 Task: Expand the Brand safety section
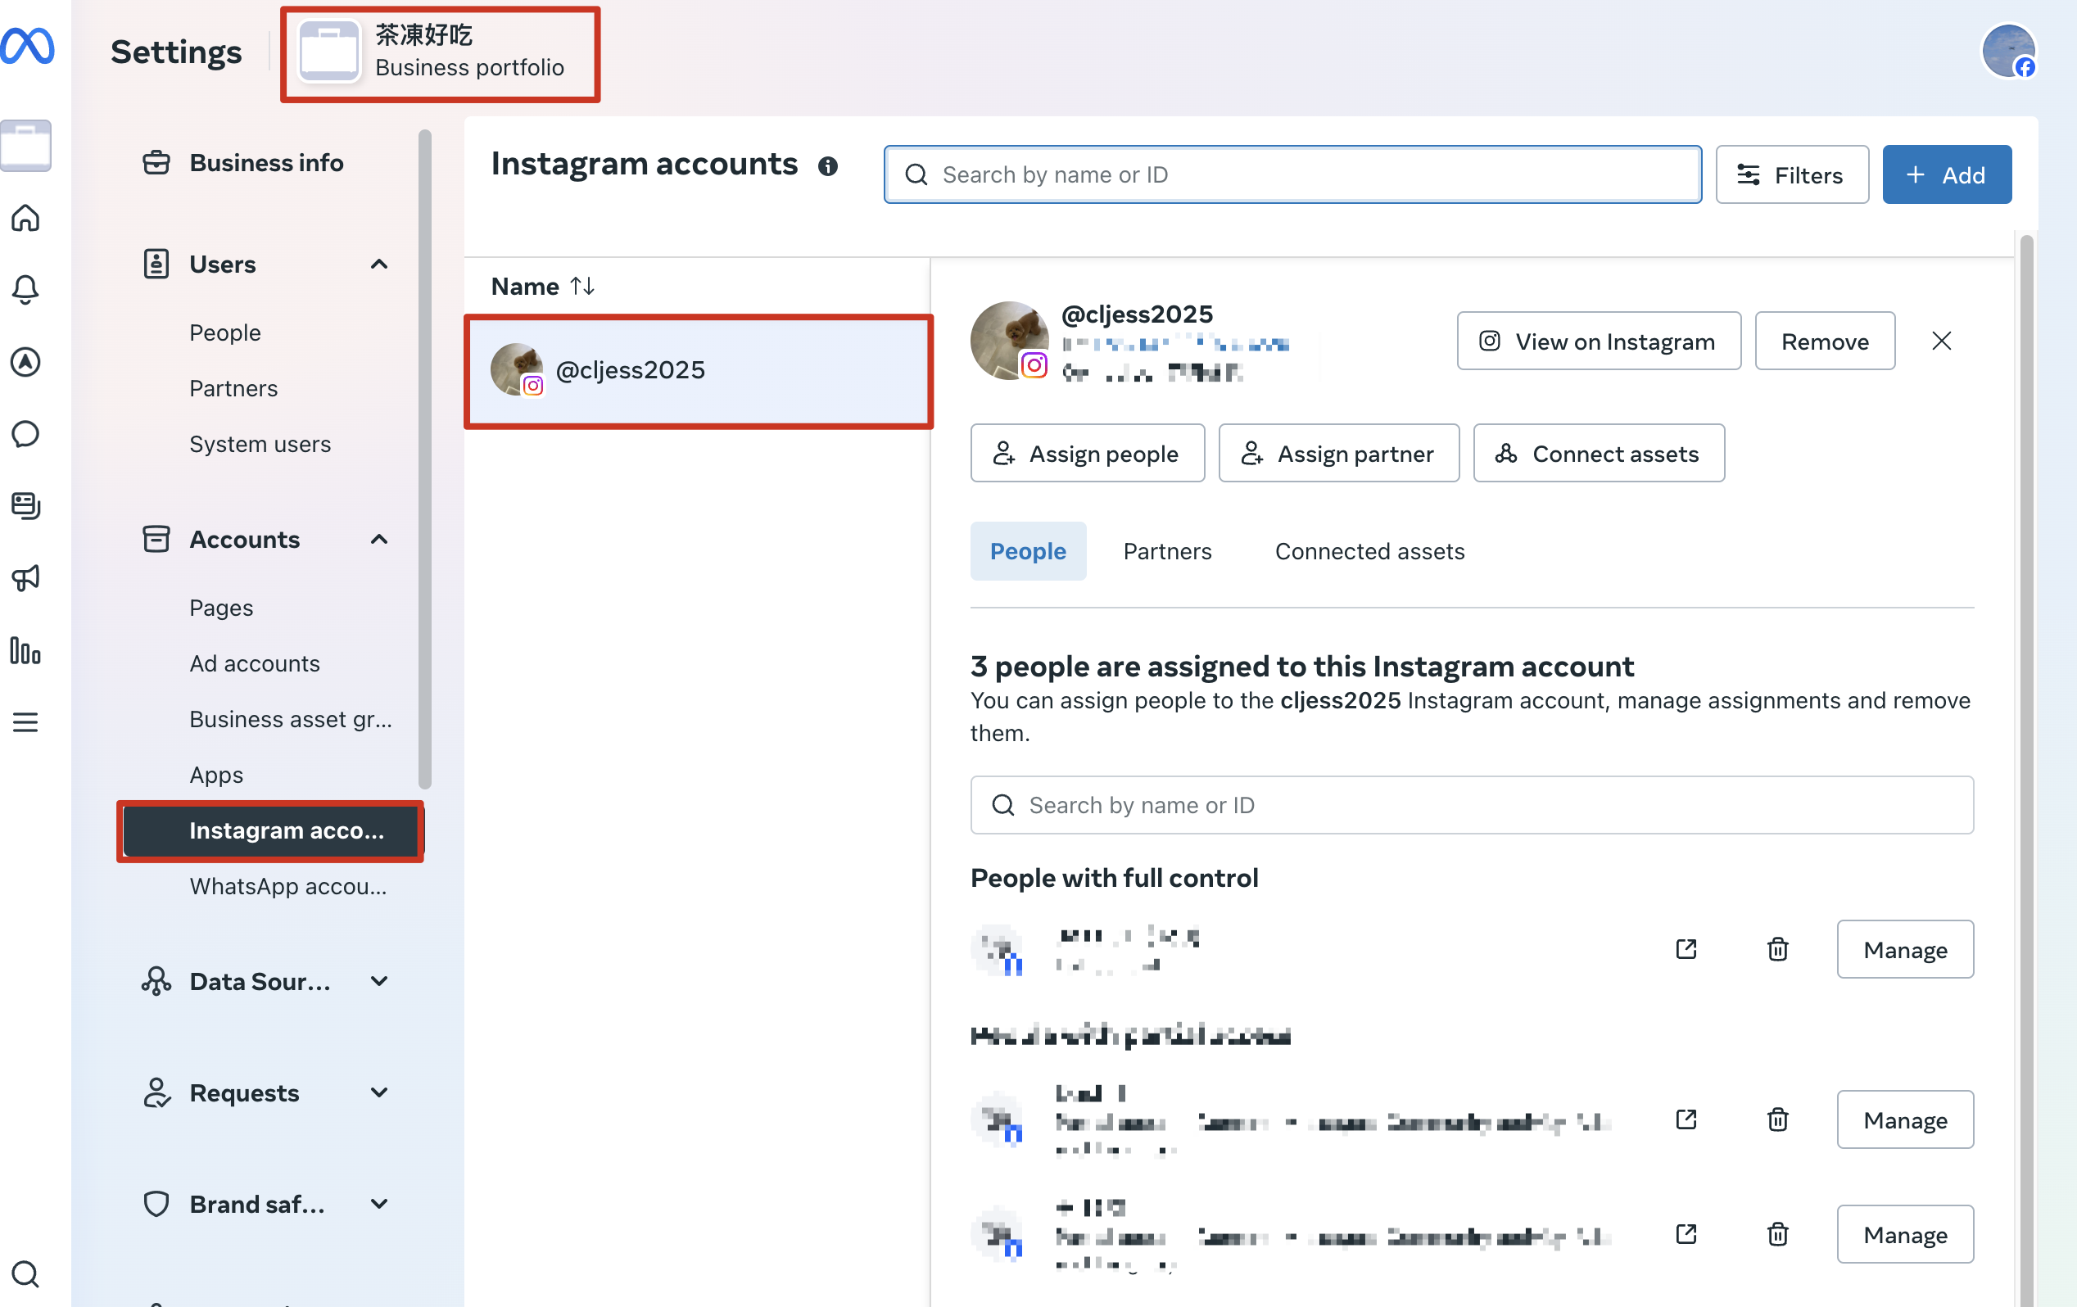(x=378, y=1204)
